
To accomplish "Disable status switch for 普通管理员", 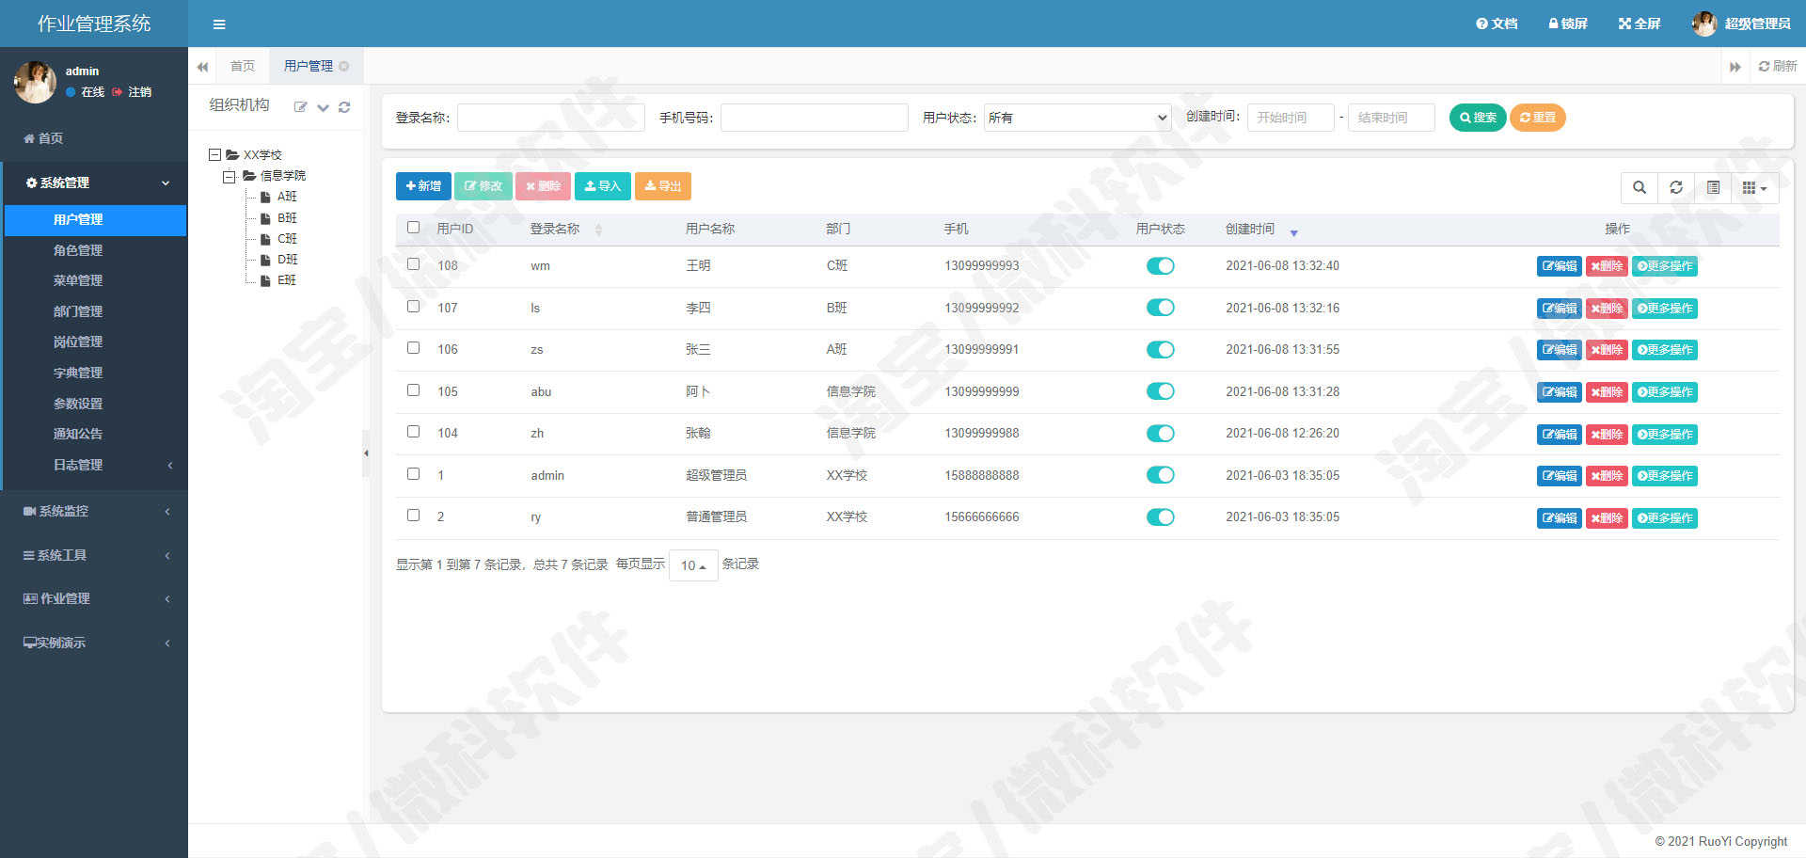I will click(1160, 517).
